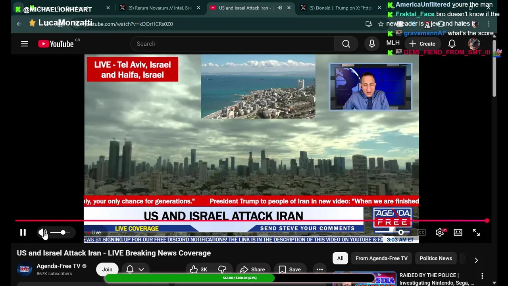Open RAIDED BY THE POLICE recommended video thumbnail
Image resolution: width=508 pixels, height=286 pixels.
[364, 279]
